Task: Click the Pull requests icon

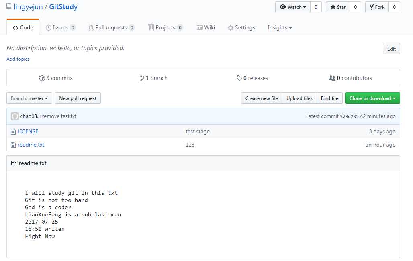Action: pos(91,28)
